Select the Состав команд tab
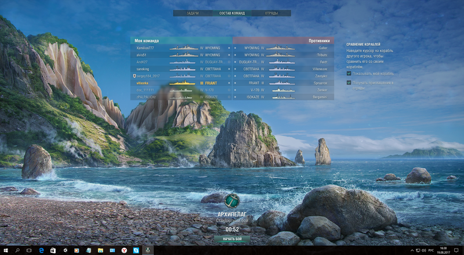Viewport: 464px width, 255px height. click(x=232, y=13)
